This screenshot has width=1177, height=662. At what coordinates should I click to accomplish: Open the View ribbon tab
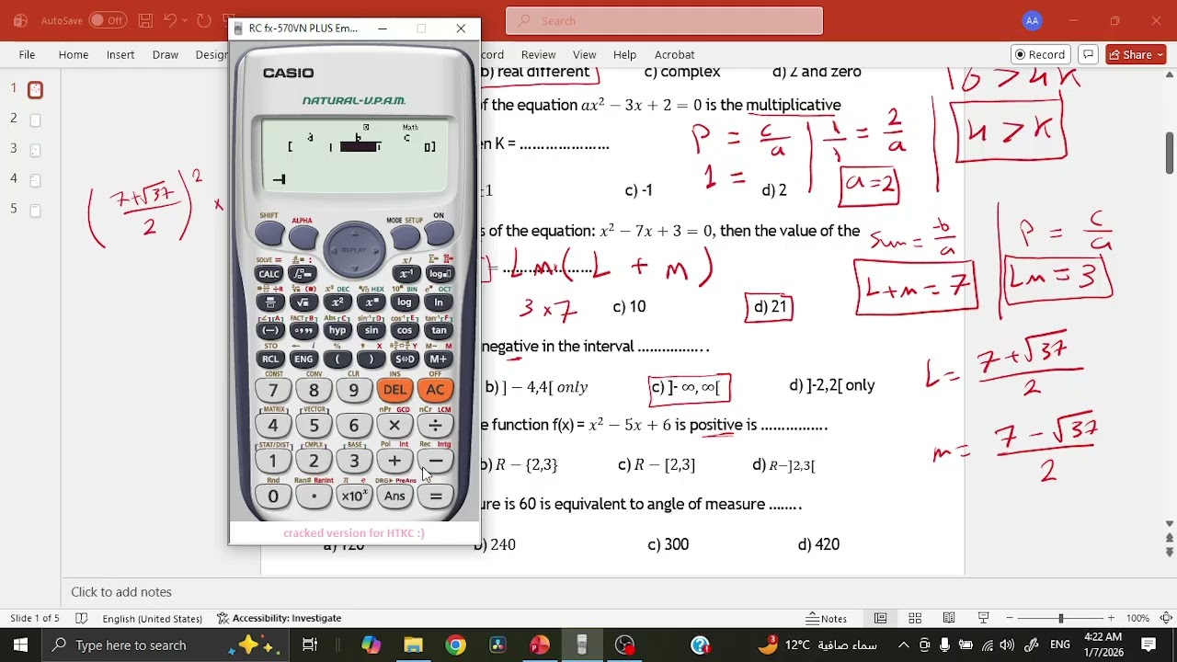tap(585, 54)
